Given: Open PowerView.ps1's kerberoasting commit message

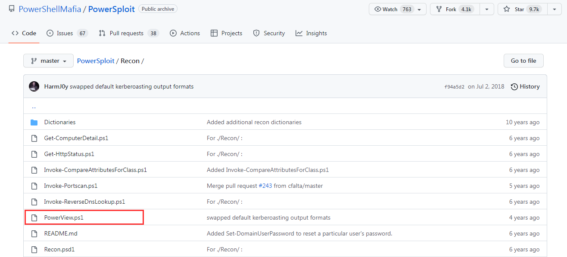Looking at the screenshot, I should coord(268,217).
